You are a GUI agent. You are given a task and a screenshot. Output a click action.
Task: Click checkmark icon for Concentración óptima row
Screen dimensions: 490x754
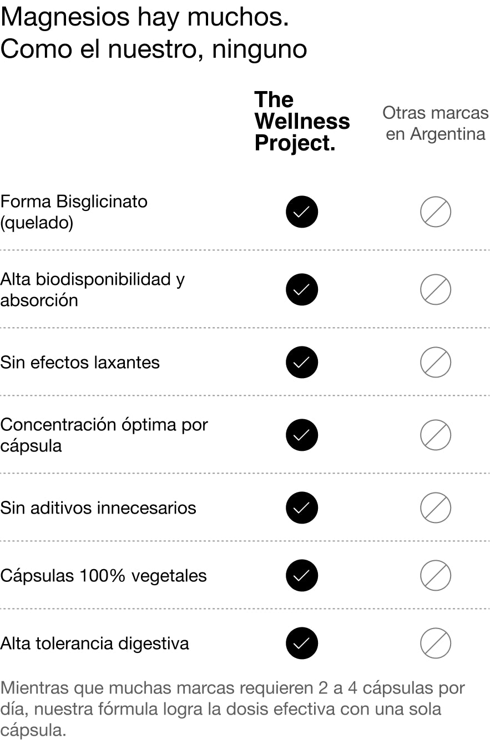[302, 435]
